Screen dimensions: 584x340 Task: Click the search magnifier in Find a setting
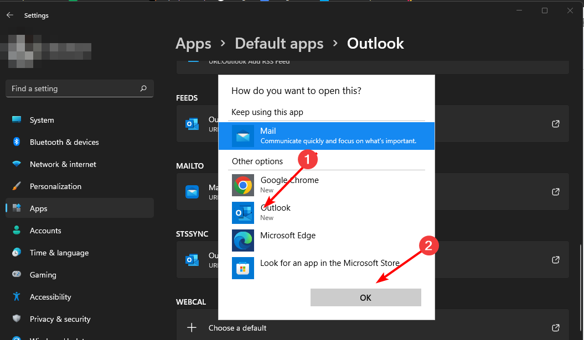coord(143,88)
